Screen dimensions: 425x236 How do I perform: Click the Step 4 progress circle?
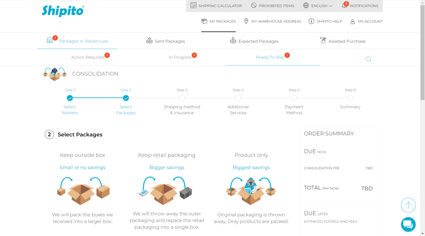(238, 98)
